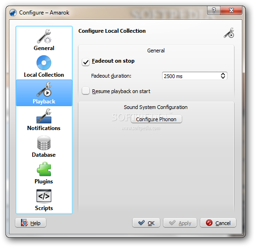The height and width of the screenshot is (247, 255).
Task: Open the General settings wrench icon
Action: (x=44, y=36)
